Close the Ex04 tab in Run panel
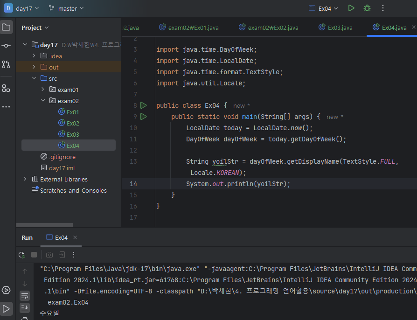 coord(75,237)
